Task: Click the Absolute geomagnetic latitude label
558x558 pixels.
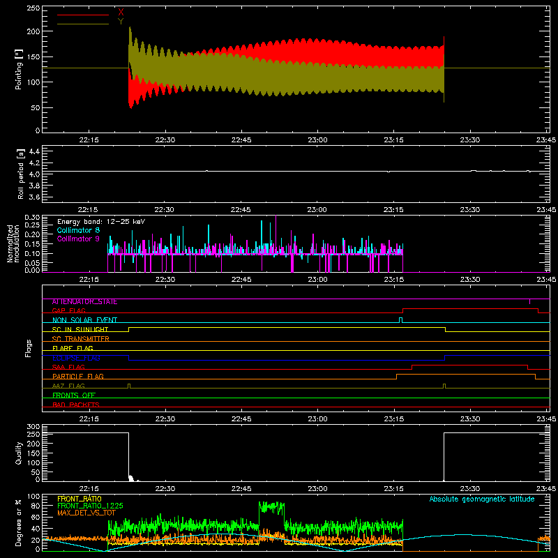Action: tap(482, 499)
